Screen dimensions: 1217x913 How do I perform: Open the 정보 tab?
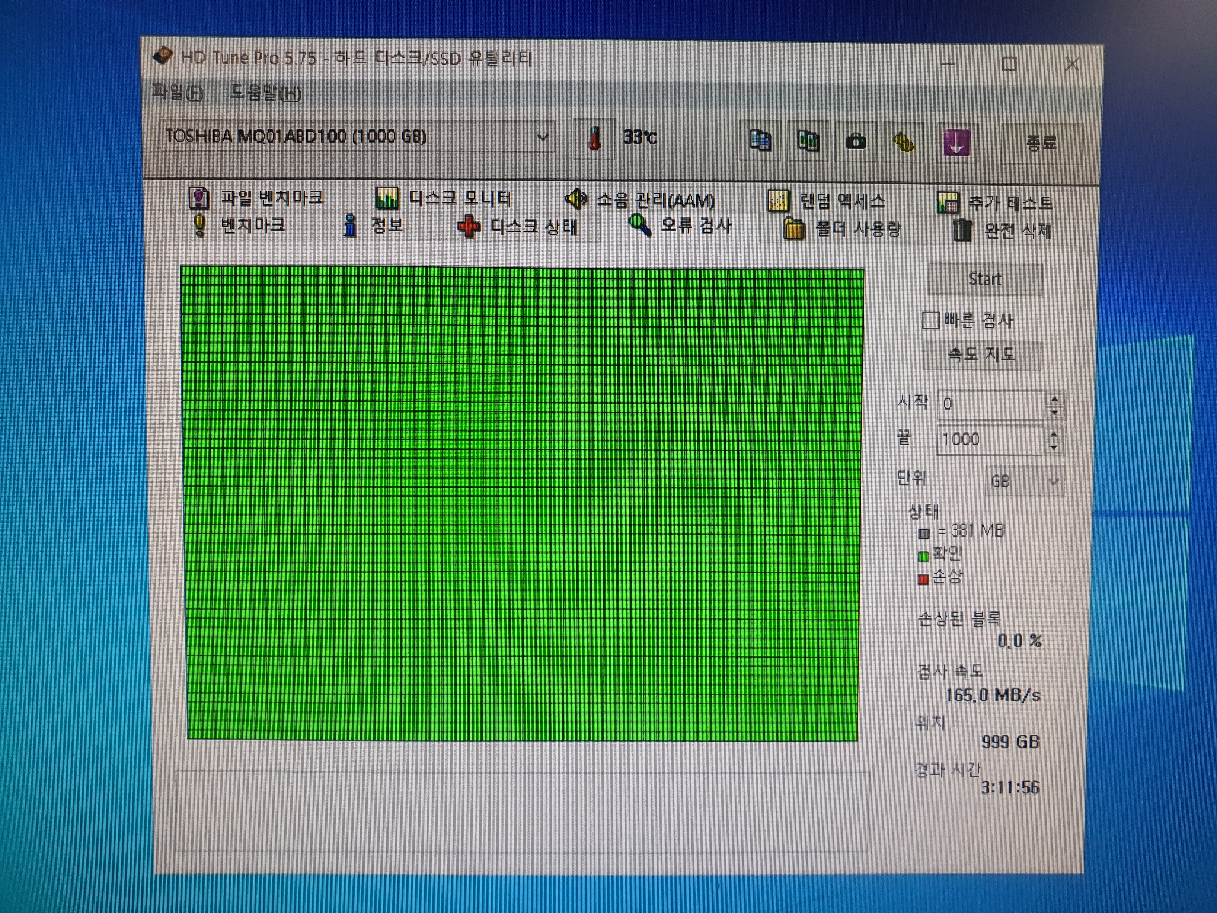point(373,226)
